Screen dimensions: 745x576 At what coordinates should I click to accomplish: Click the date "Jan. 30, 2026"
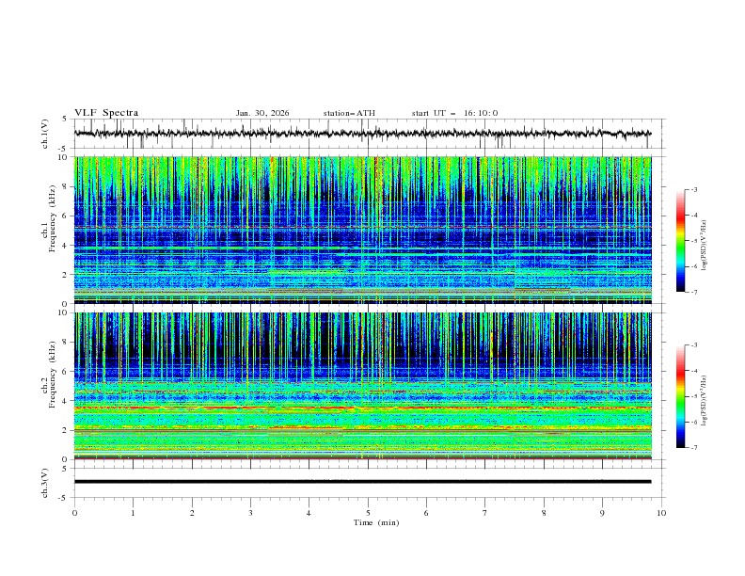pos(262,113)
